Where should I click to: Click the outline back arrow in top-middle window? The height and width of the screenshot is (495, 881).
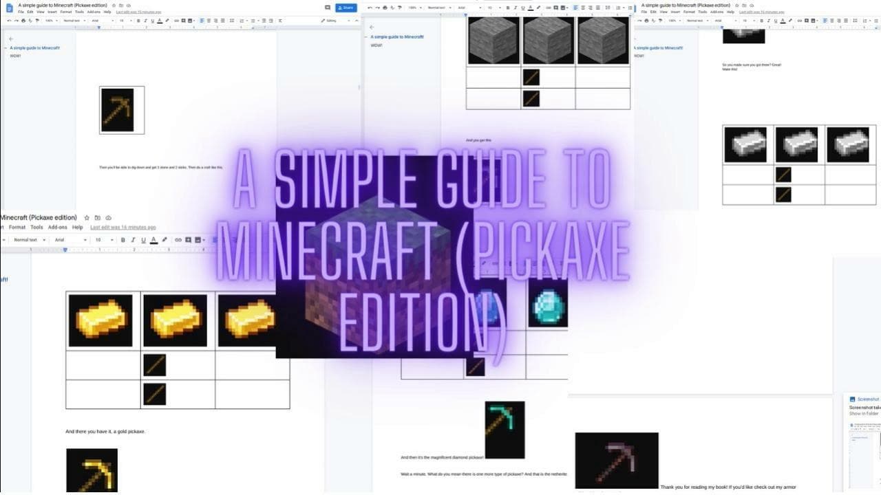coord(372,27)
